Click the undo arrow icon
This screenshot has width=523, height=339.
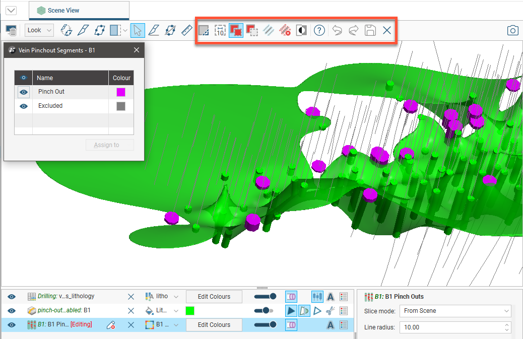(x=337, y=30)
